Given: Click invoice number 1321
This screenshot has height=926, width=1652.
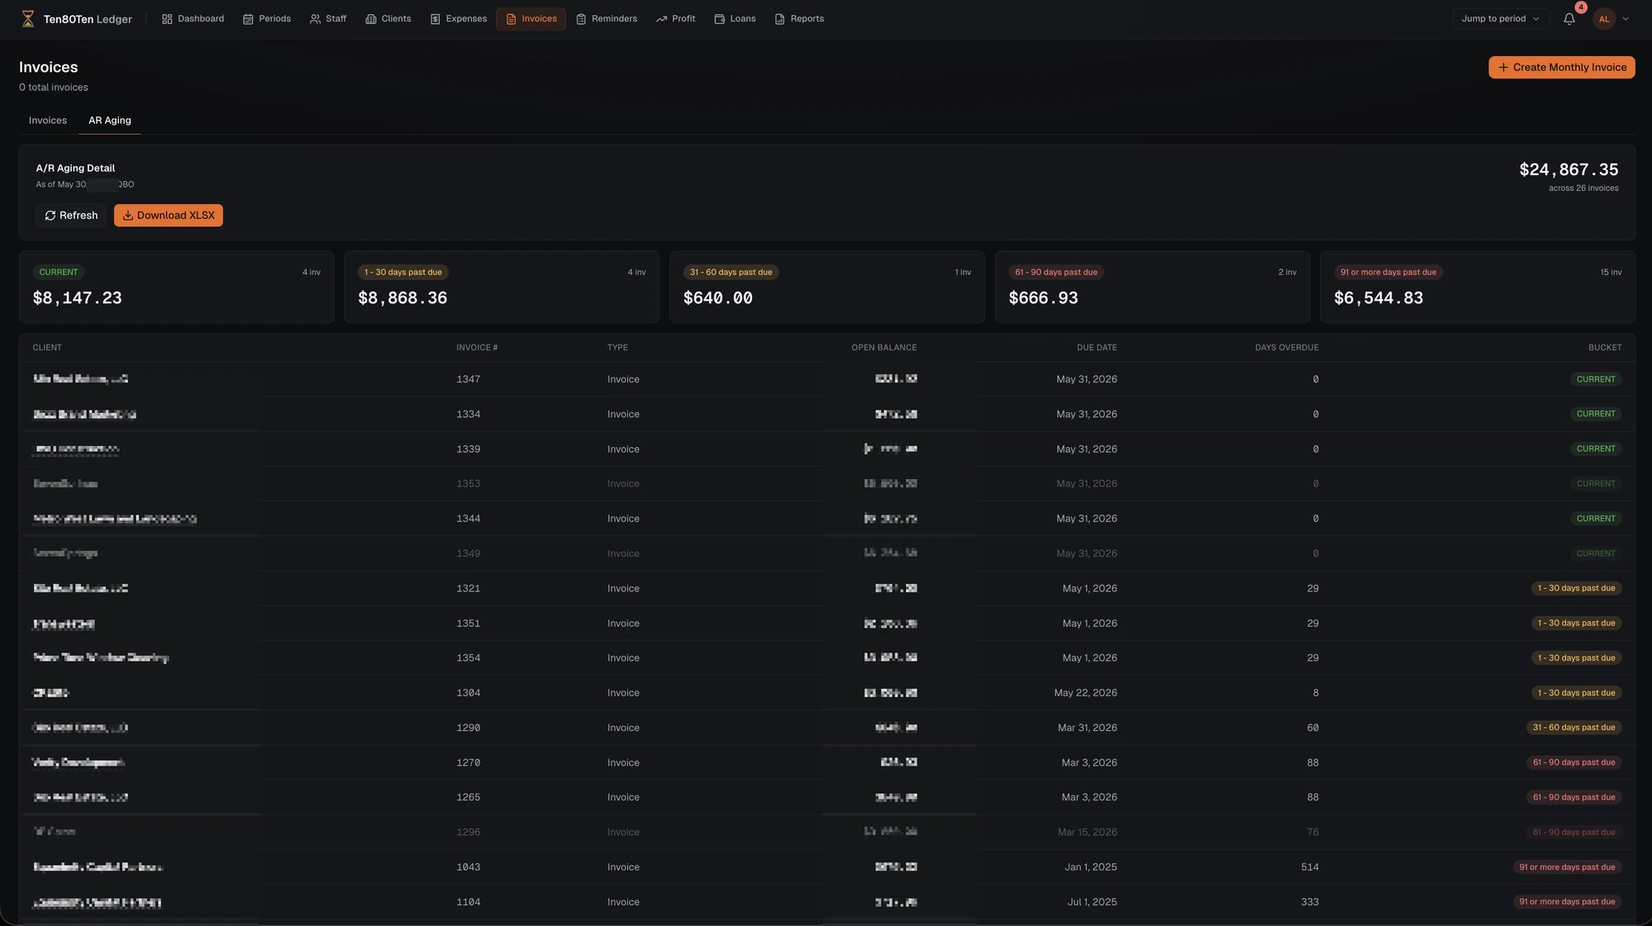Looking at the screenshot, I should [468, 589].
